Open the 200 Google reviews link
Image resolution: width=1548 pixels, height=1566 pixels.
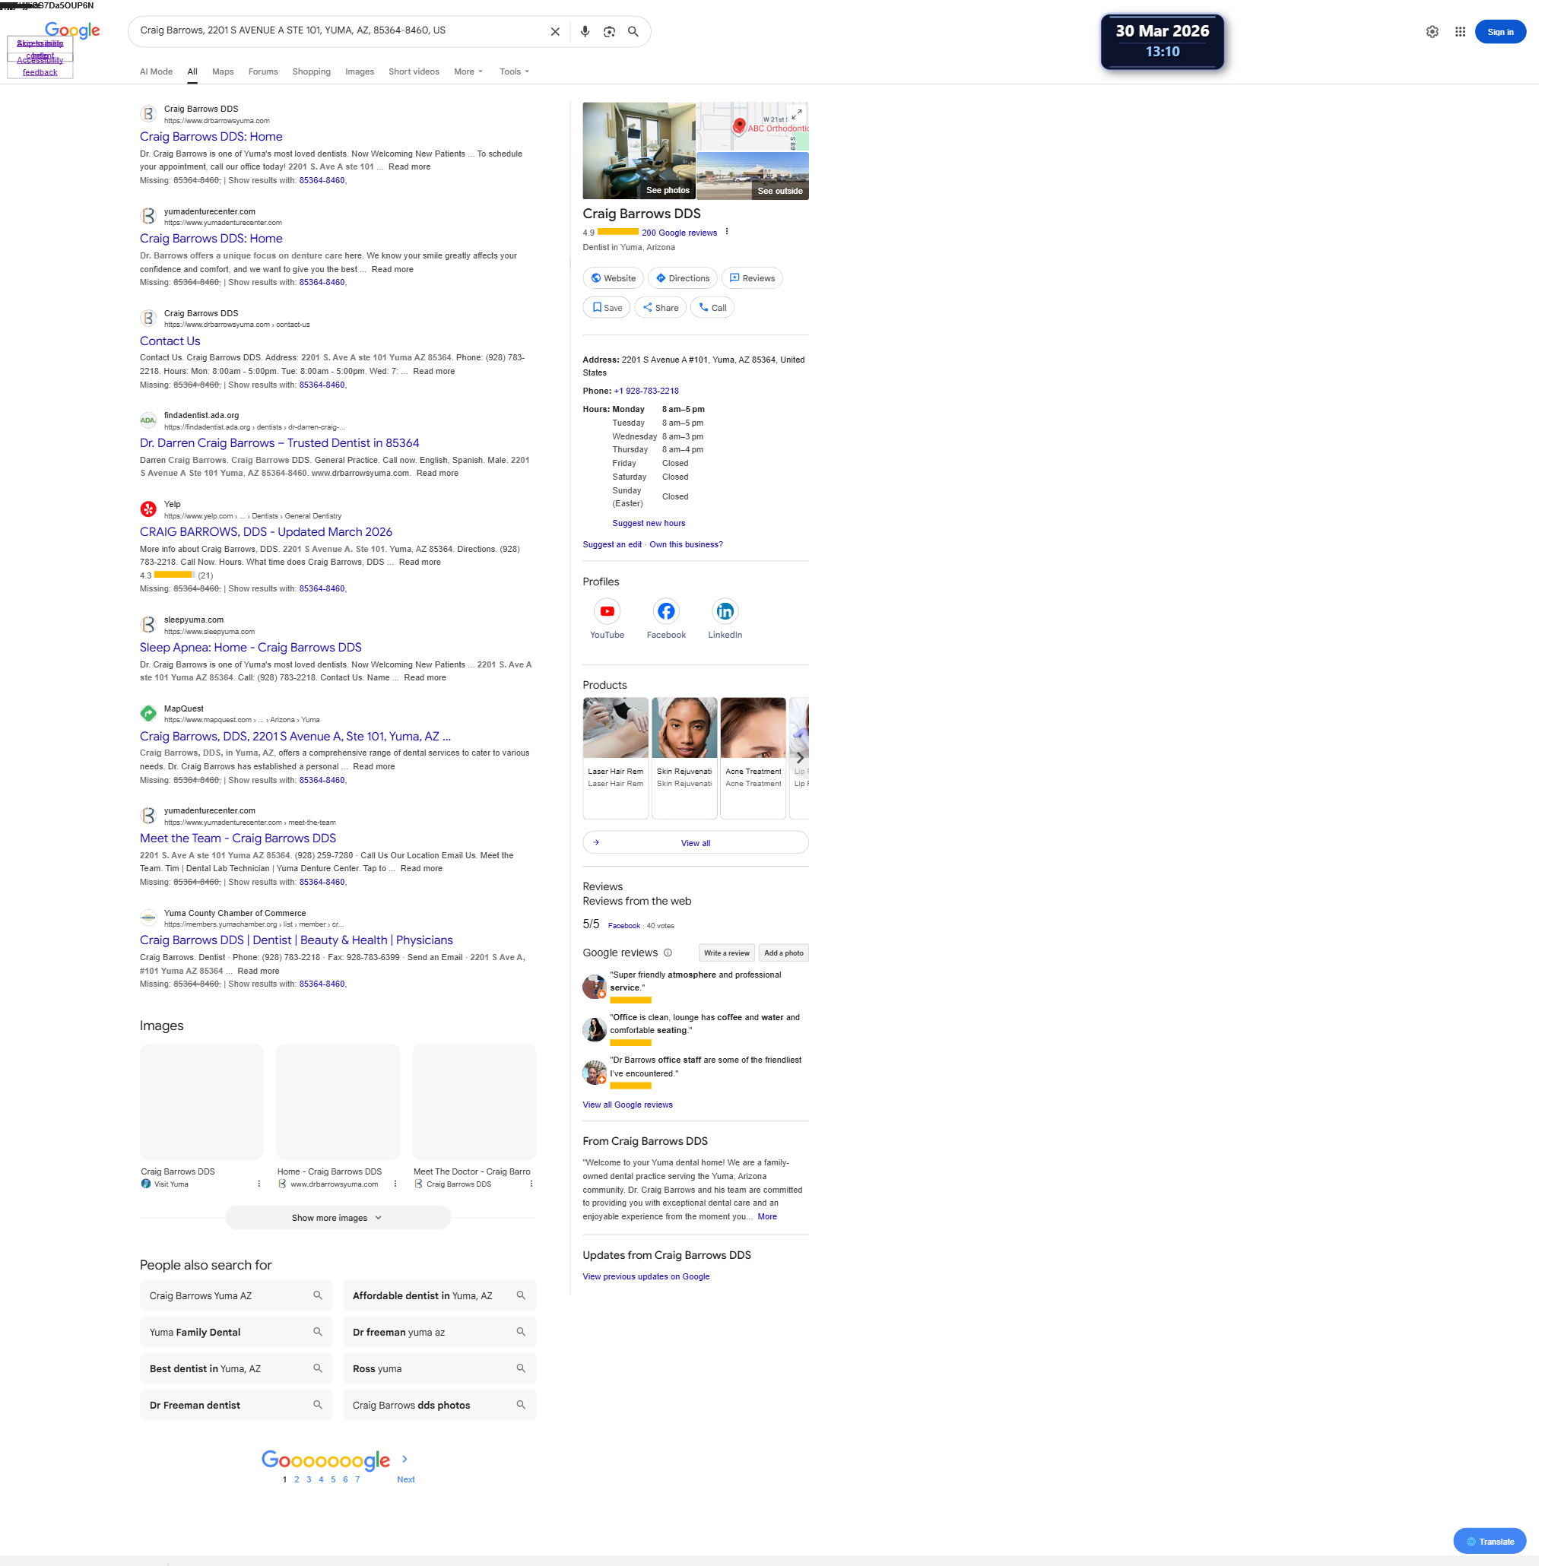point(679,233)
